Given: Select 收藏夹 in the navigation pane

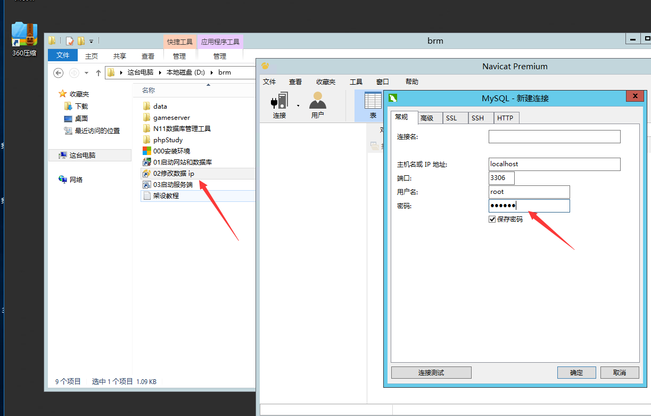Looking at the screenshot, I should coord(73,94).
